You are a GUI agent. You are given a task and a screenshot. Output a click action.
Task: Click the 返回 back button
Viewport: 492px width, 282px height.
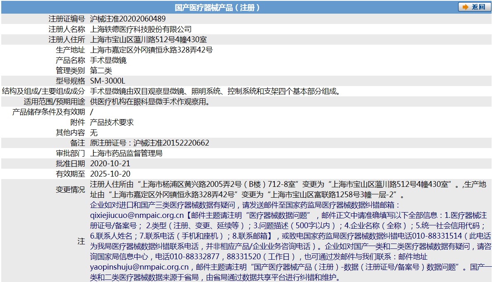pos(474,7)
